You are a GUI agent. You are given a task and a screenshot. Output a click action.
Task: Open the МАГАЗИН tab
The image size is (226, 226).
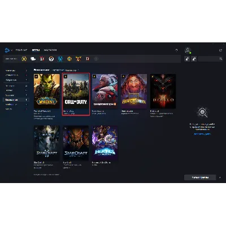click(50, 50)
